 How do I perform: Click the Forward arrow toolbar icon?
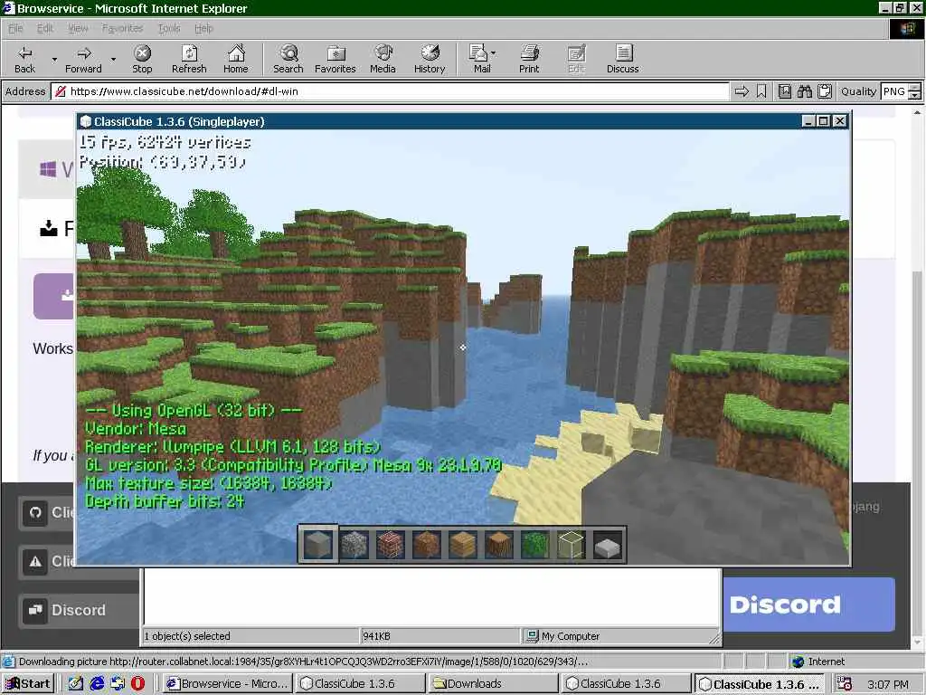click(x=84, y=53)
